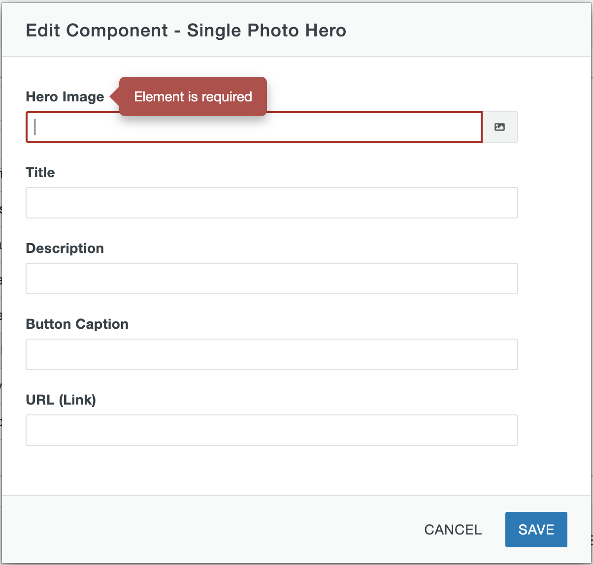Open the Hero Image picker icon
The width and height of the screenshot is (593, 565).
[x=499, y=127]
